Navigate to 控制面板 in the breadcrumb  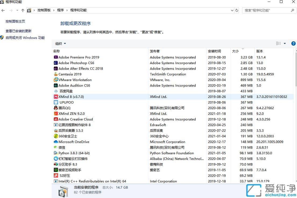44,10
